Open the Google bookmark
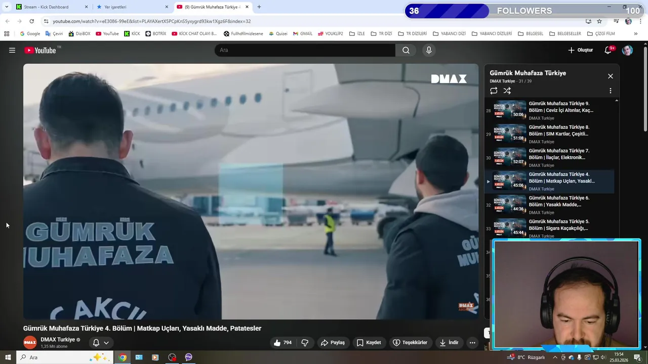Viewport: 648px width, 364px height. (x=30, y=34)
